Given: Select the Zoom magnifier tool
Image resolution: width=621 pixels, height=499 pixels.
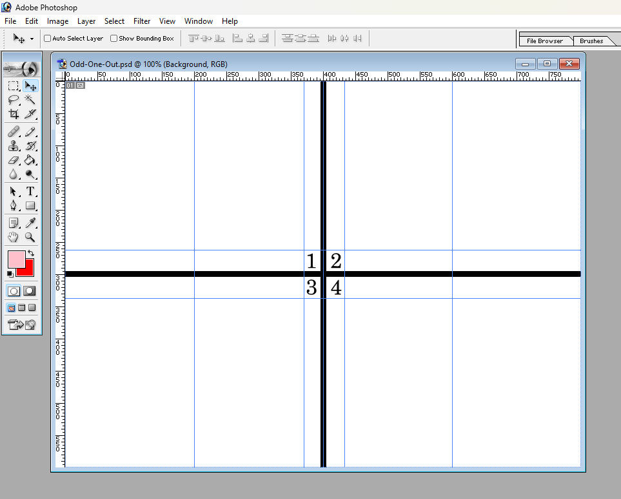Looking at the screenshot, I should [30, 237].
